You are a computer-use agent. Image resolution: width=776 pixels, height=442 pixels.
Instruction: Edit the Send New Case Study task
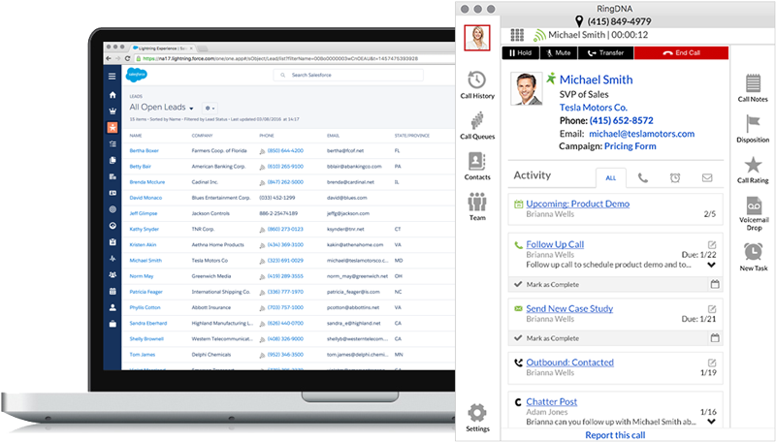tap(712, 309)
